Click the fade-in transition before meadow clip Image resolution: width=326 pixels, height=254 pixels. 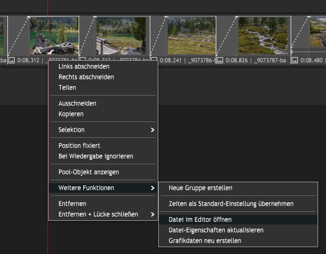[158, 36]
